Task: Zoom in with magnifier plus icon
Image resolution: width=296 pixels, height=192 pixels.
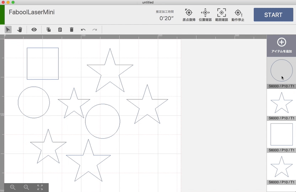Action: point(13,187)
